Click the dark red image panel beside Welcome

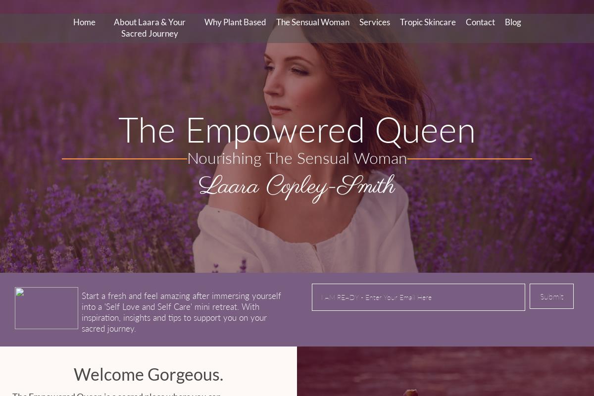[445, 371]
